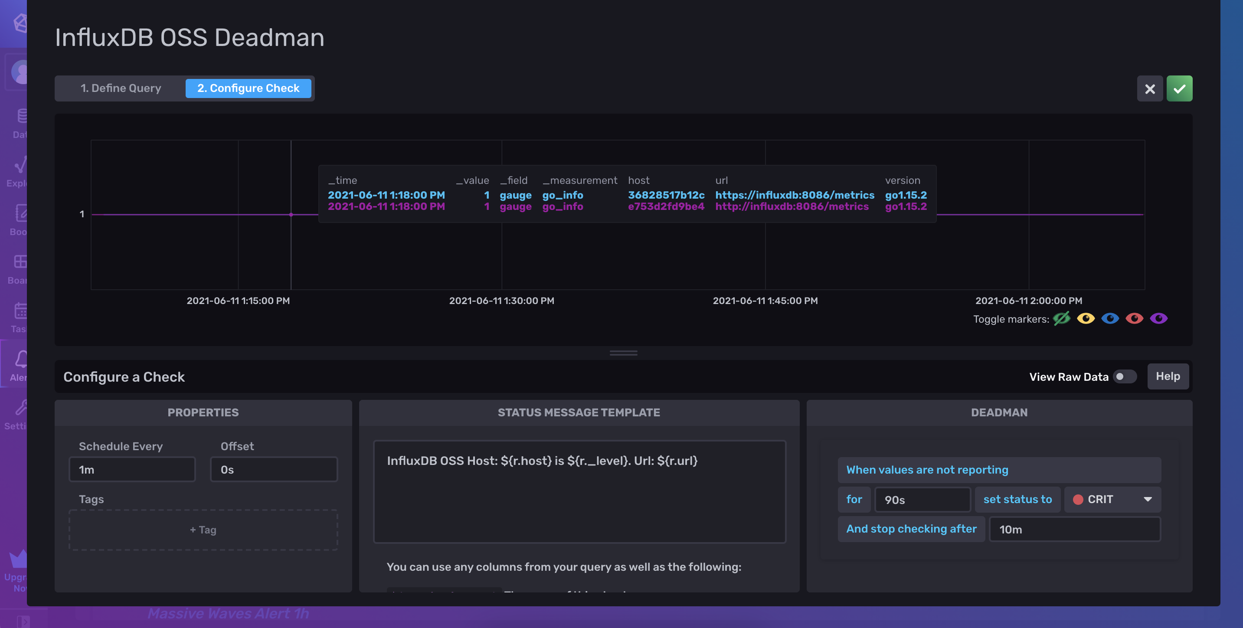This screenshot has height=628, width=1243.
Task: Click the Offset 0s input field
Action: tap(274, 469)
